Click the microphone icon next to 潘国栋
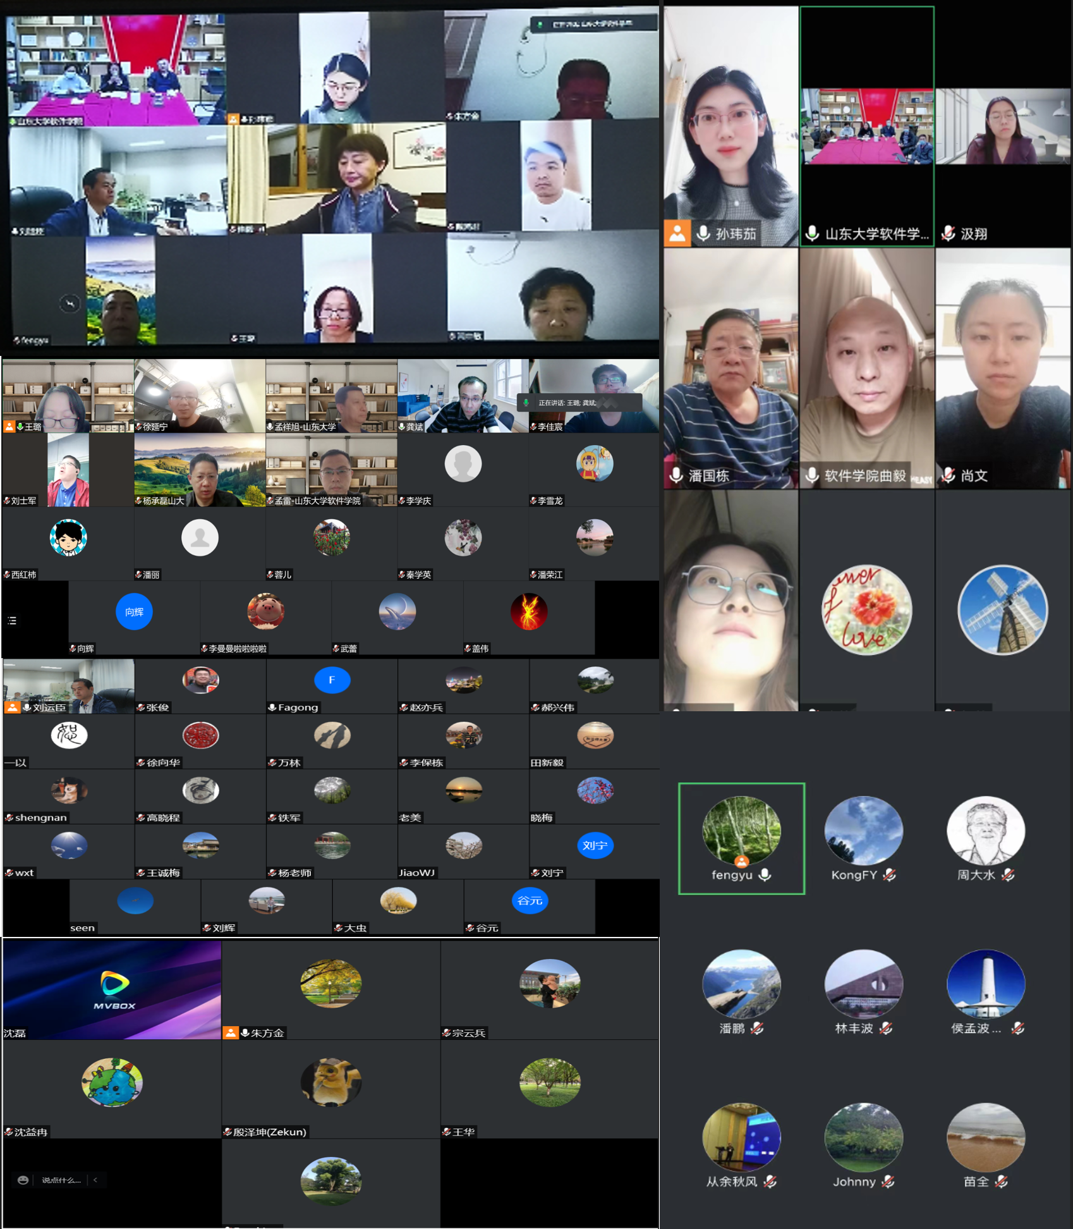 point(676,475)
